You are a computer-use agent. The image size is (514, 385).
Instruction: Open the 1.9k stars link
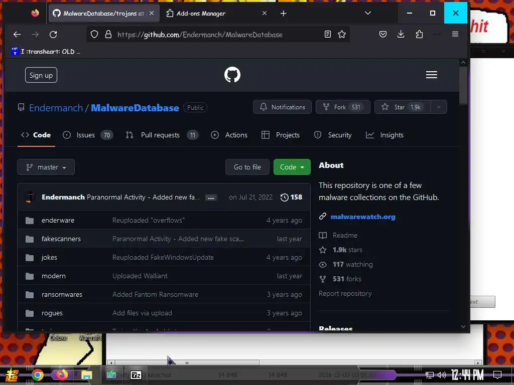[347, 250]
